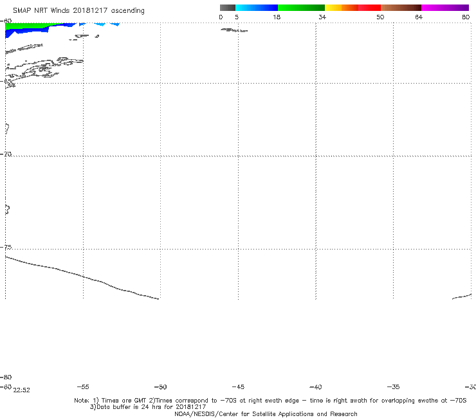476x418 pixels.
Task: Click the latitude label '-75'
Action: 6,248
